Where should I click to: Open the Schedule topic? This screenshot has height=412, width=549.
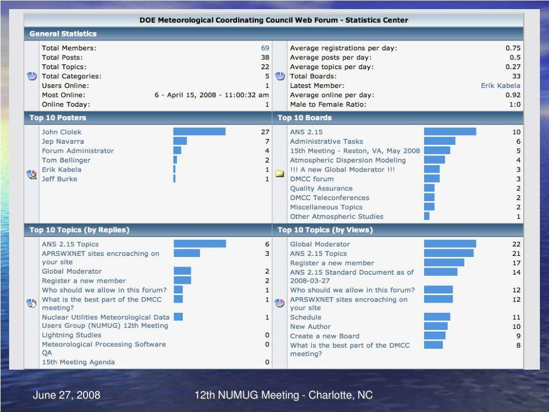(x=305, y=317)
